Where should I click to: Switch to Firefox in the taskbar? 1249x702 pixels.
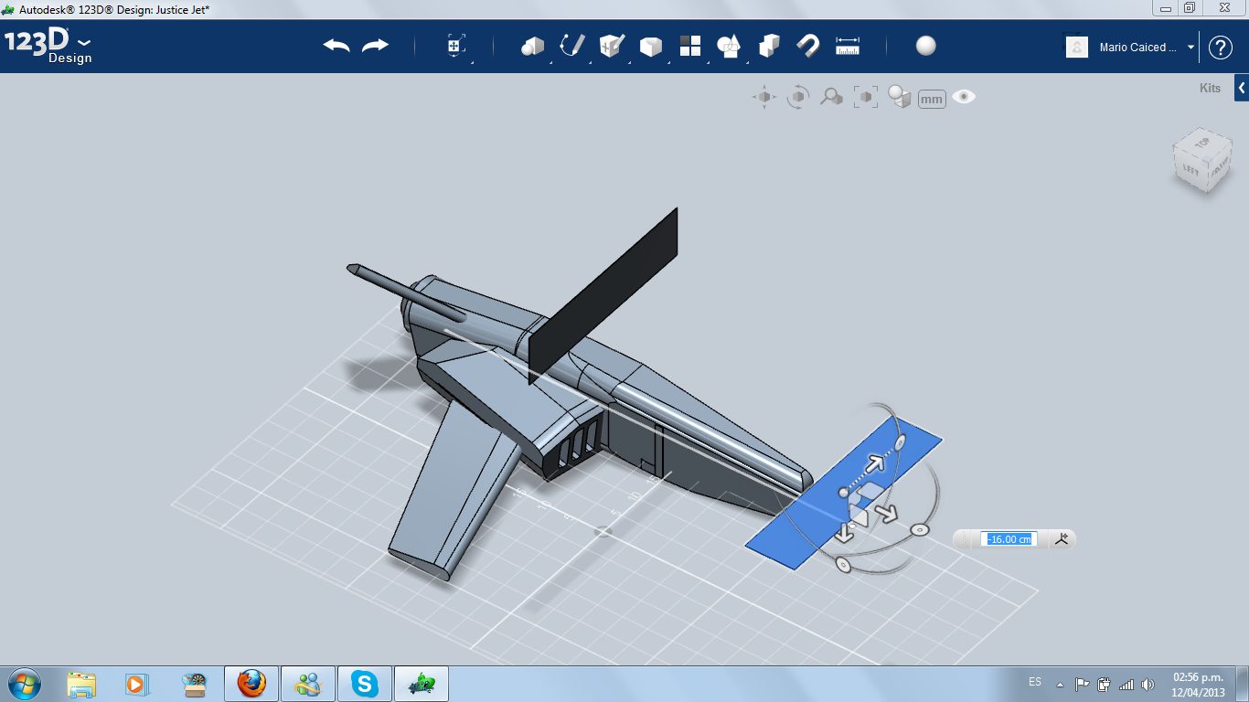[x=251, y=684]
